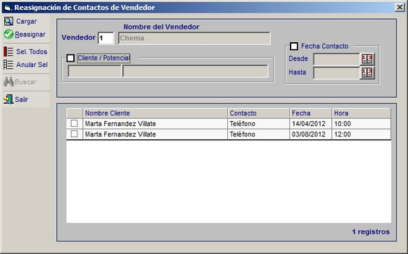Click the Contacto column header
The width and height of the screenshot is (408, 254).
point(258,113)
